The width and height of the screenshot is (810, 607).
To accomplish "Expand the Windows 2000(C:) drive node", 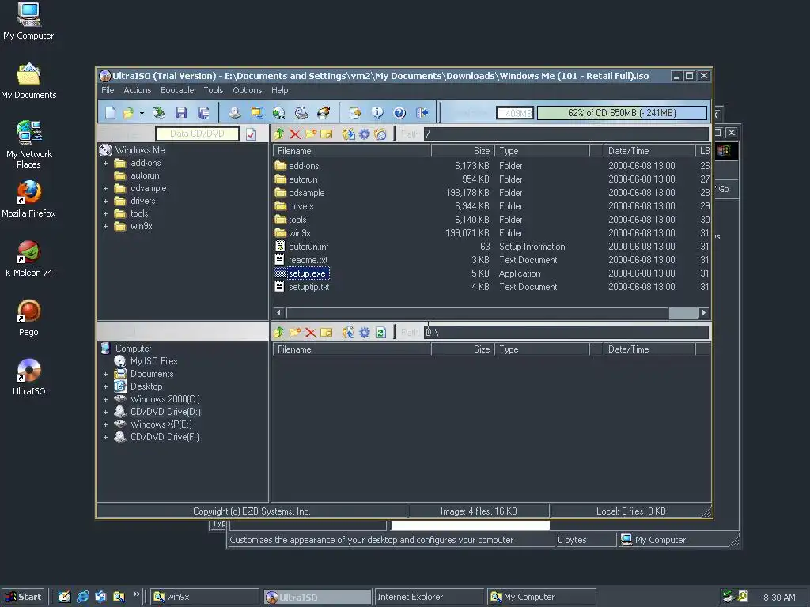I will [105, 399].
